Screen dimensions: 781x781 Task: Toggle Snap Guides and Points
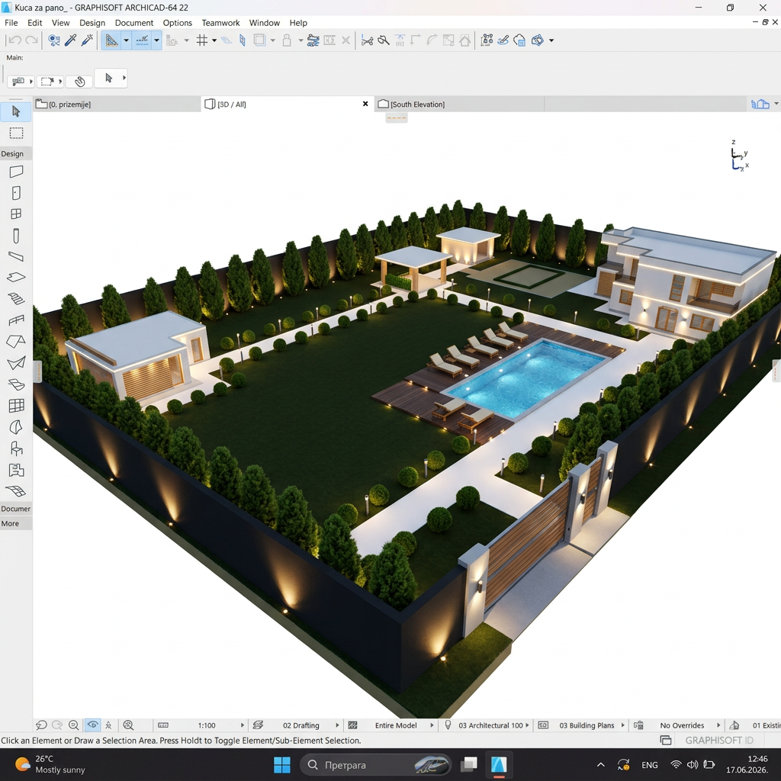tap(142, 40)
